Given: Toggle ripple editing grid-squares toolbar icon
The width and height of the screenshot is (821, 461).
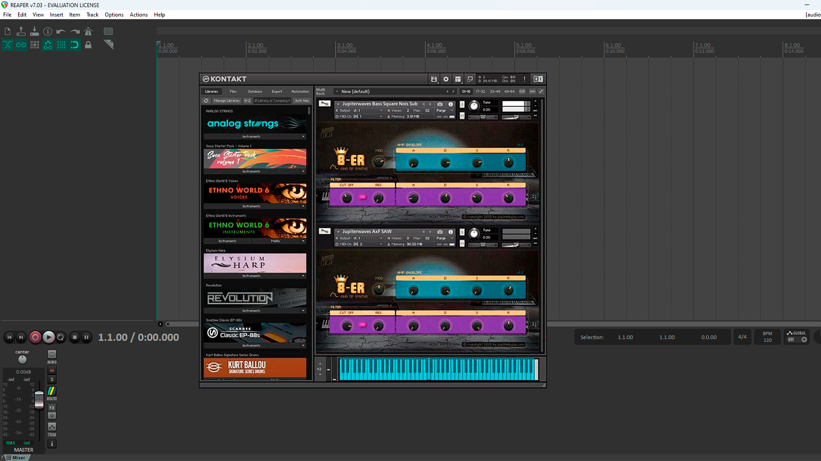Looking at the screenshot, I should (x=34, y=44).
